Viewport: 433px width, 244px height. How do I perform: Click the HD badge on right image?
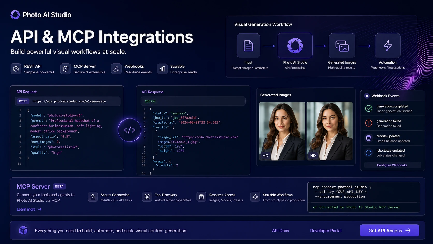313,156
